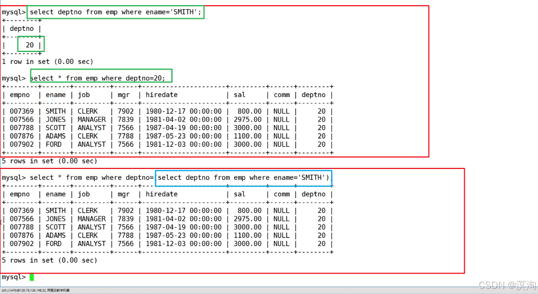Click the green cursor at the mysql prompt
The width and height of the screenshot is (538, 294).
coord(32,277)
